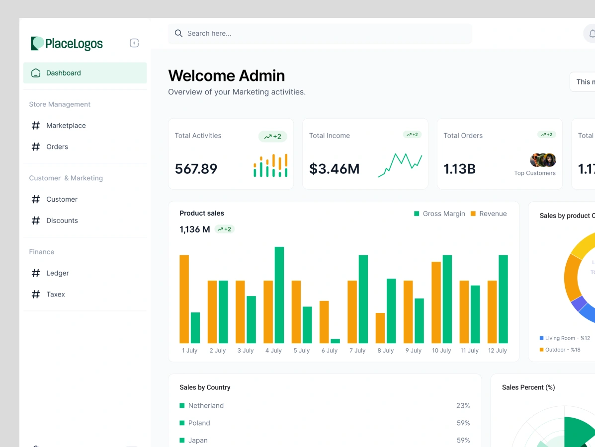Click the hash icon beside Orders
This screenshot has width=595, height=447.
(36, 147)
